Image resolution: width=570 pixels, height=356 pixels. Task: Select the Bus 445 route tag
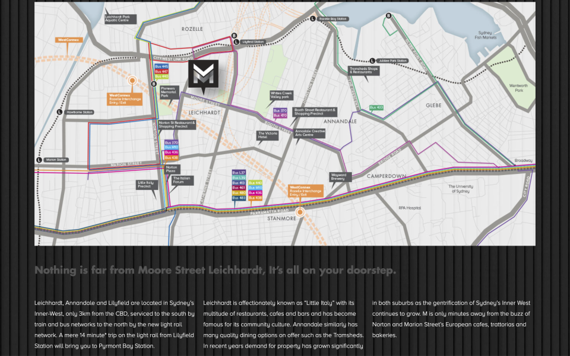(161, 67)
